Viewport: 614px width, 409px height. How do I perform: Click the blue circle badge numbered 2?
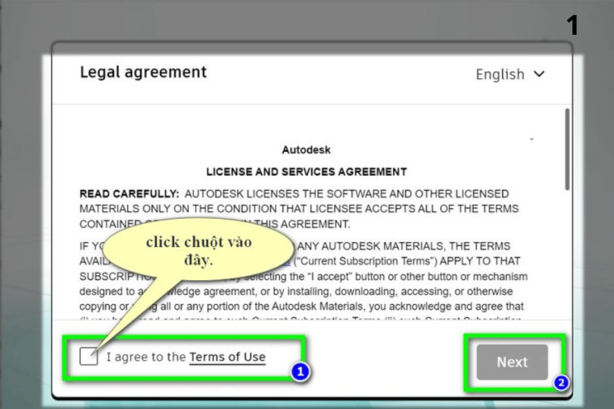click(x=561, y=383)
